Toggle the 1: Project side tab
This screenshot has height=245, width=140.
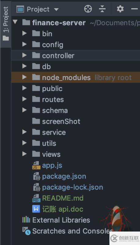pyautogui.click(x=6, y=24)
